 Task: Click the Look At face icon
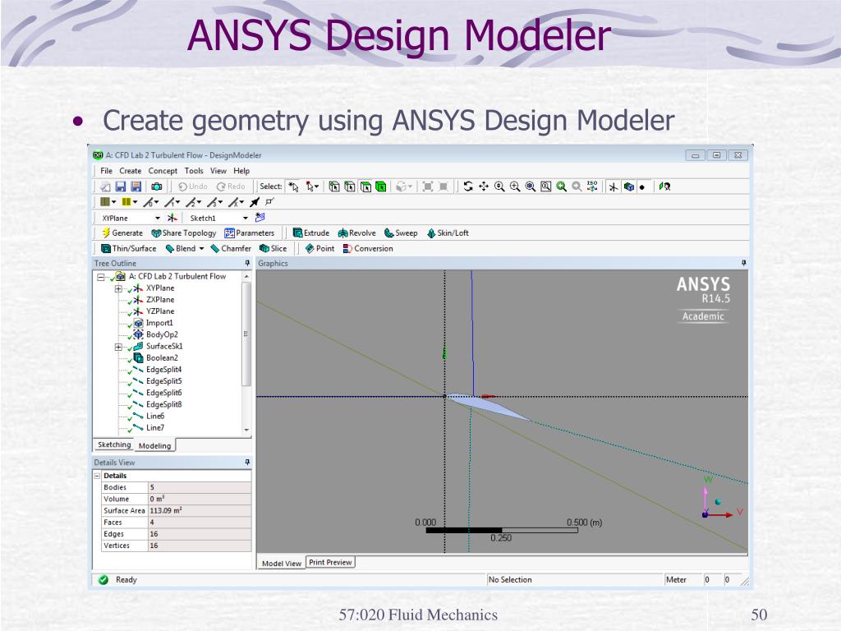click(664, 187)
